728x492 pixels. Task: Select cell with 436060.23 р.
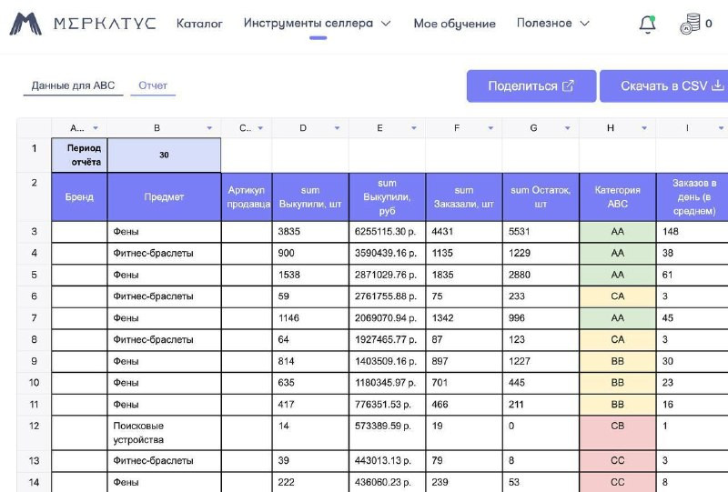pyautogui.click(x=387, y=482)
